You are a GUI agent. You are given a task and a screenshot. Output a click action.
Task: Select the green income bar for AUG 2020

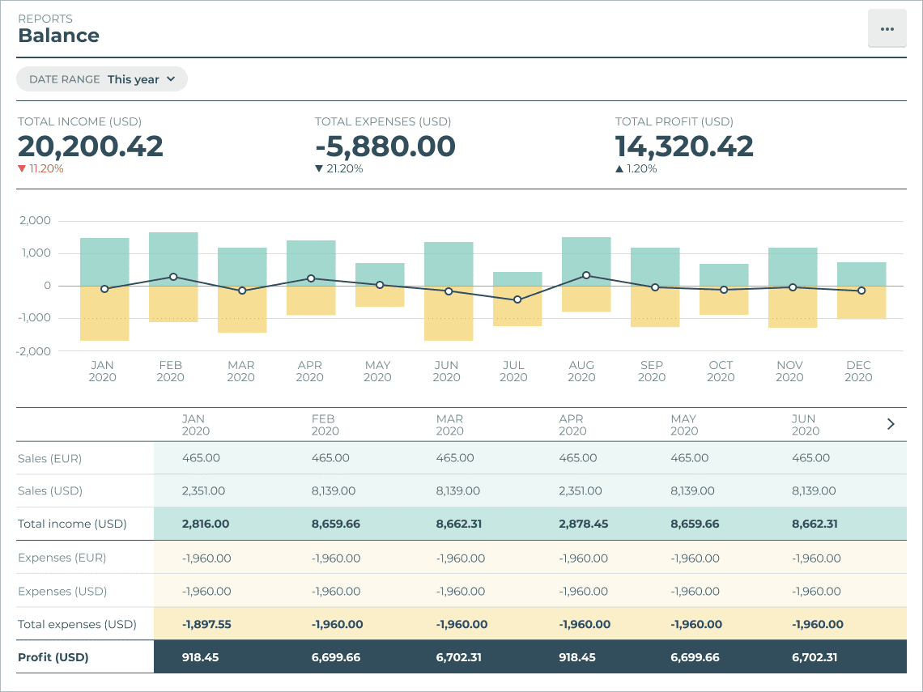click(x=586, y=261)
